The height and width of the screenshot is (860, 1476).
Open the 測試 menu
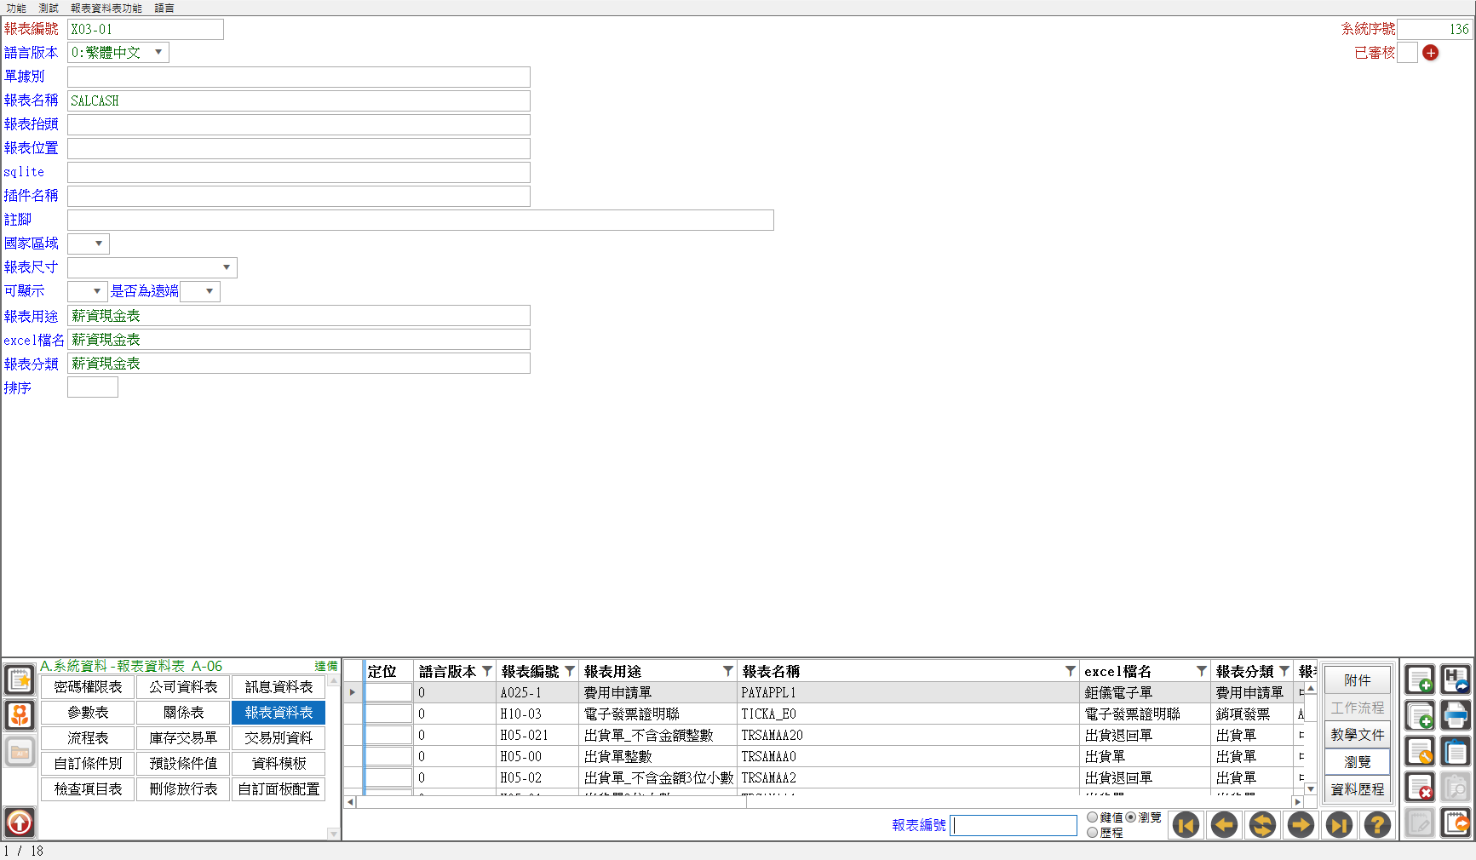click(49, 8)
